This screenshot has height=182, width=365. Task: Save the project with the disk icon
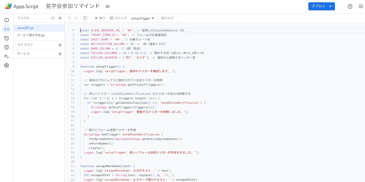[85, 18]
